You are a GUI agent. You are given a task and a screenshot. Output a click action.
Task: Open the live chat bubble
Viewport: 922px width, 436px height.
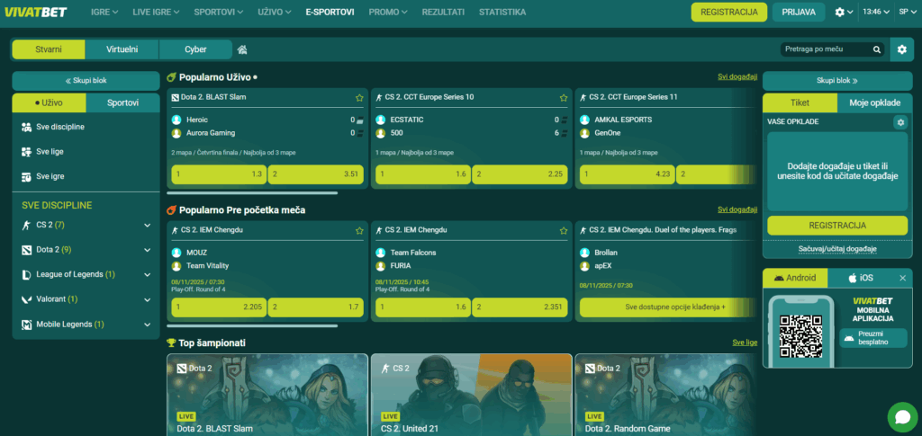(900, 415)
